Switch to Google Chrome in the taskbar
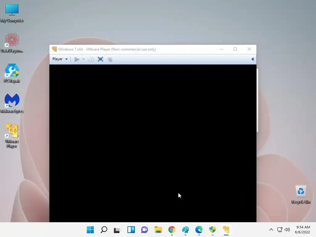 click(172, 230)
